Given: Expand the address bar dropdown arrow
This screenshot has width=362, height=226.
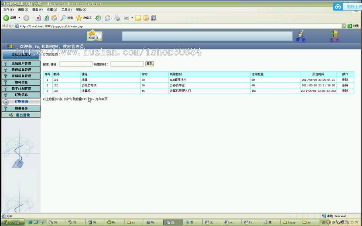Looking at the screenshot, I should (x=344, y=26).
